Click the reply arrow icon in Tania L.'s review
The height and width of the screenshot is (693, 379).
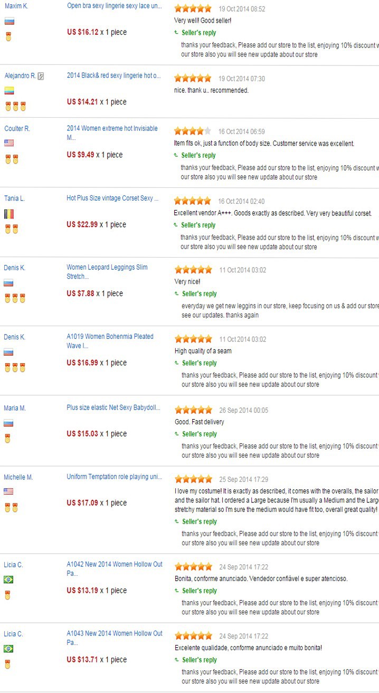click(176, 225)
